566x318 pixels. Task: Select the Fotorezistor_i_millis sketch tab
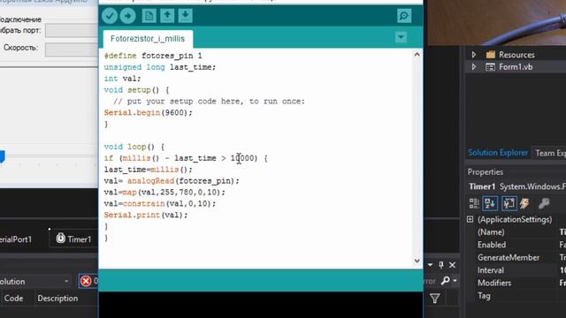[x=148, y=39]
